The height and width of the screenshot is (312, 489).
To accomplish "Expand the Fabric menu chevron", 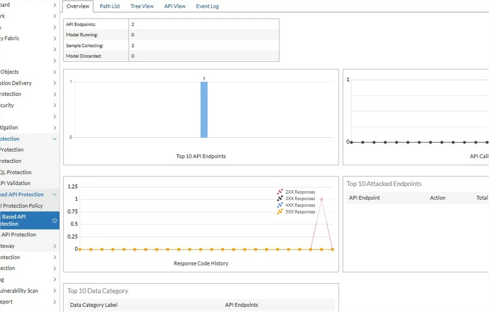I will pos(54,38).
